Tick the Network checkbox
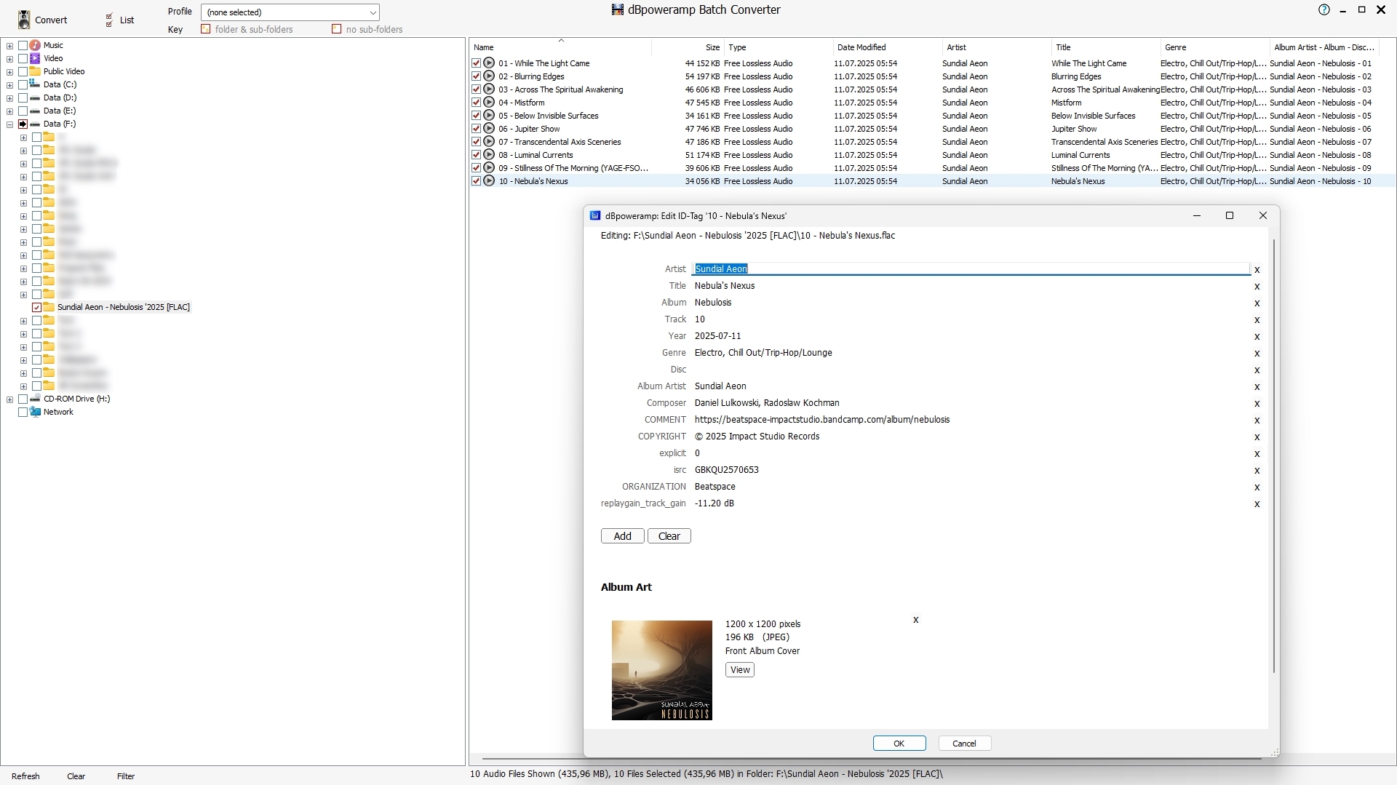 [x=23, y=412]
